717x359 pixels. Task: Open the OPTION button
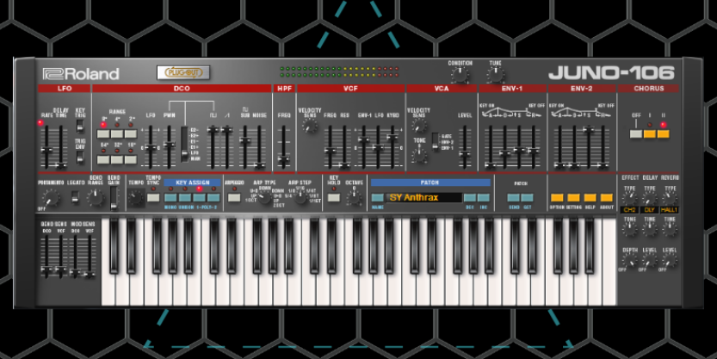tap(557, 197)
